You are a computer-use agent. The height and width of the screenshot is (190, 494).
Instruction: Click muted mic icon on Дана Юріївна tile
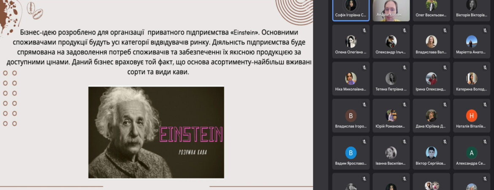[x=445, y=105]
